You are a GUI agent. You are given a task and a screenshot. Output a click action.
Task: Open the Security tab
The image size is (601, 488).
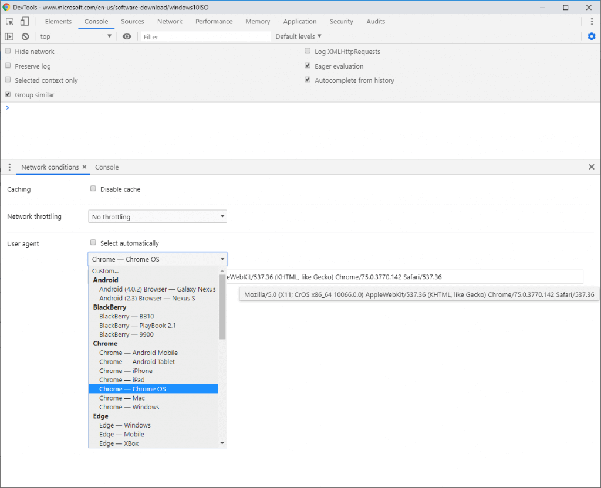click(341, 22)
